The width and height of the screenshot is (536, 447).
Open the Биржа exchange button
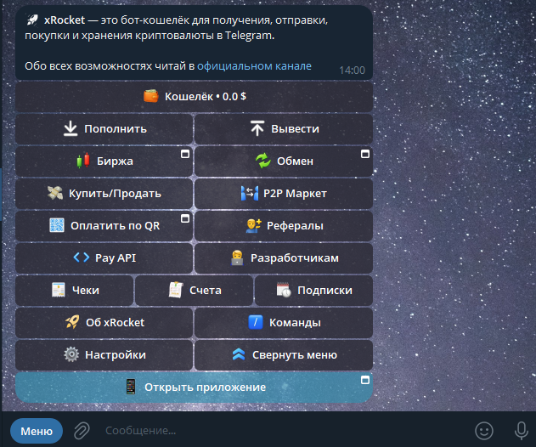click(x=104, y=161)
